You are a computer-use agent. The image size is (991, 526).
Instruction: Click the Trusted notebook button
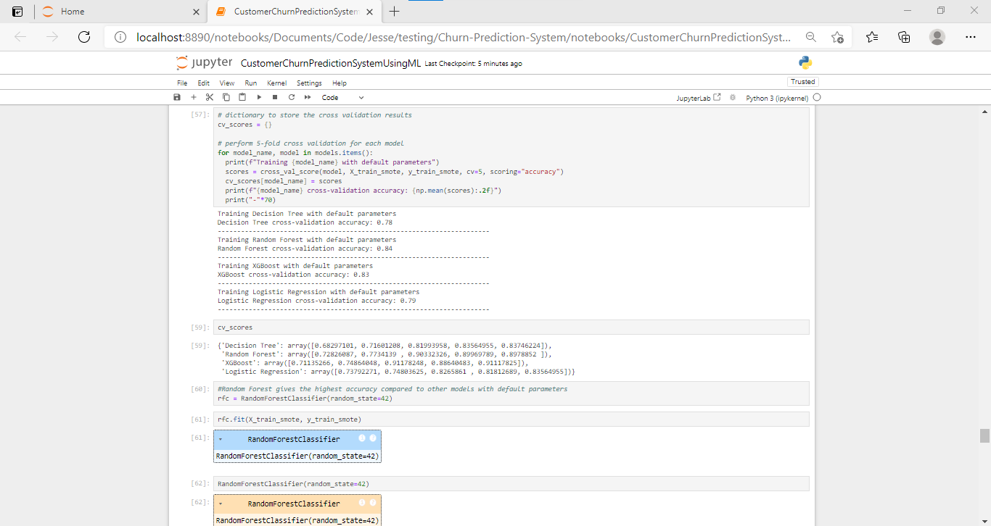click(x=802, y=81)
